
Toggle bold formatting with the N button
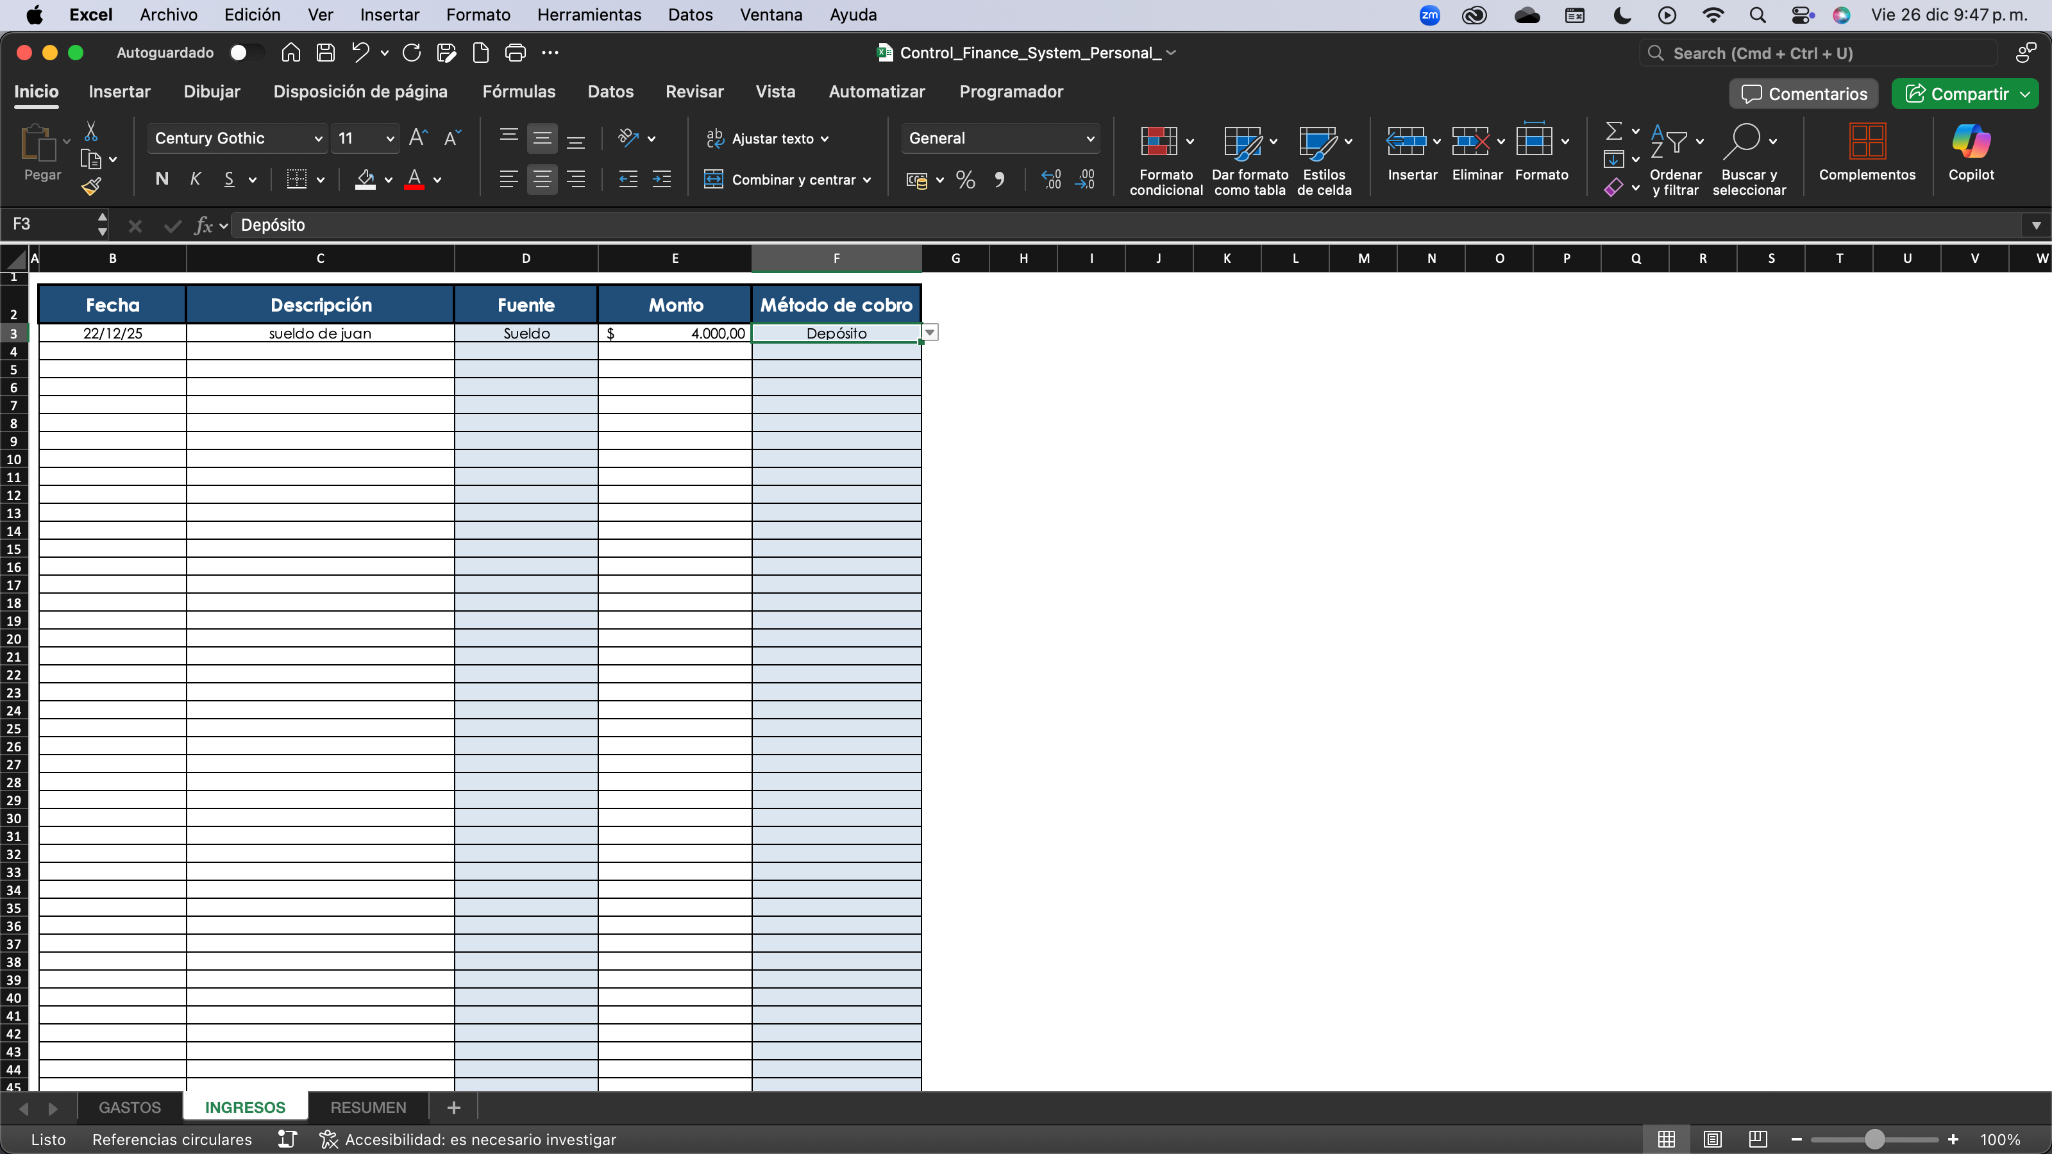161,180
